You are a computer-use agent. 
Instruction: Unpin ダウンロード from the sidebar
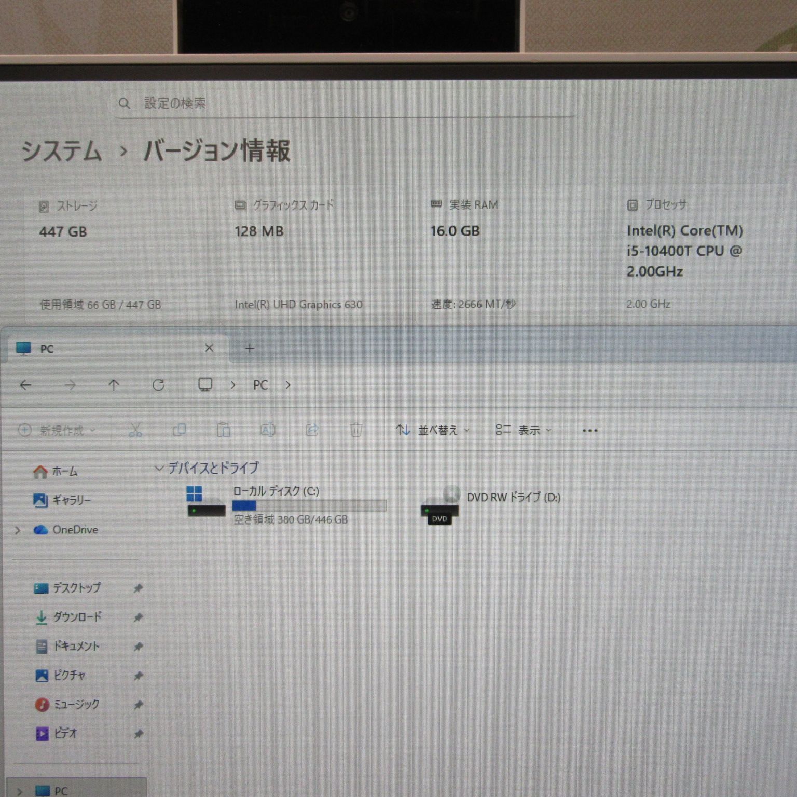138,617
